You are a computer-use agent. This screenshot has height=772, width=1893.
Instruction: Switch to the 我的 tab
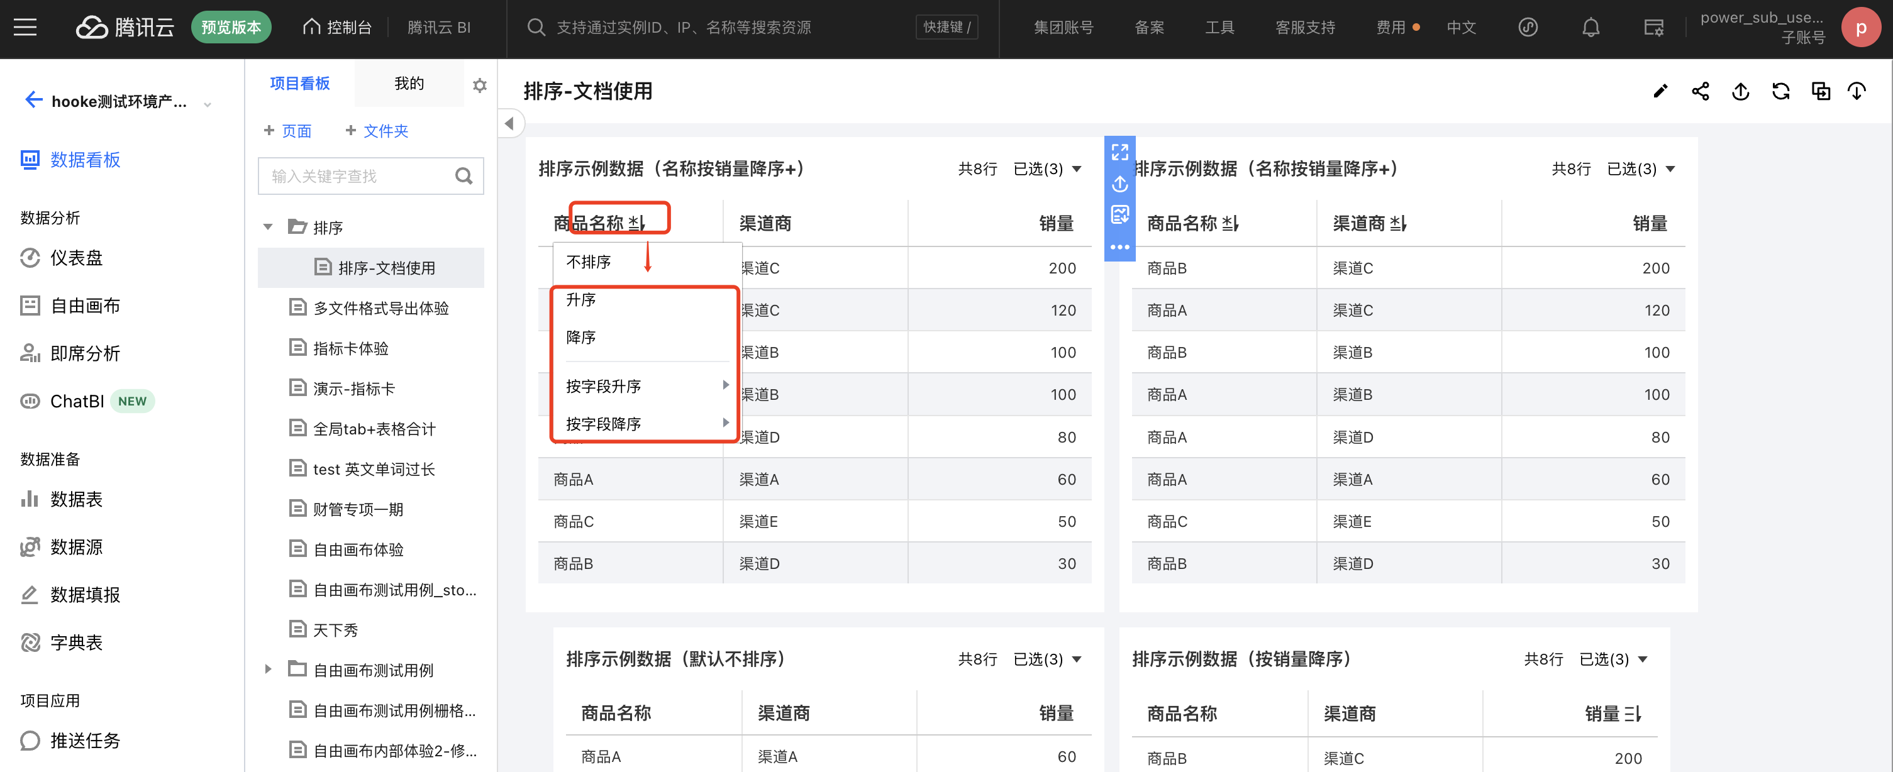pyautogui.click(x=409, y=84)
